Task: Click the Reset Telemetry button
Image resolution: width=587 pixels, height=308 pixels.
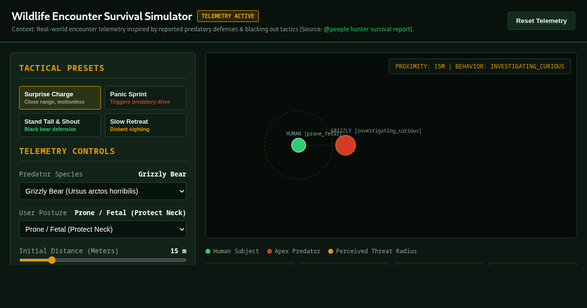Action: tap(541, 21)
